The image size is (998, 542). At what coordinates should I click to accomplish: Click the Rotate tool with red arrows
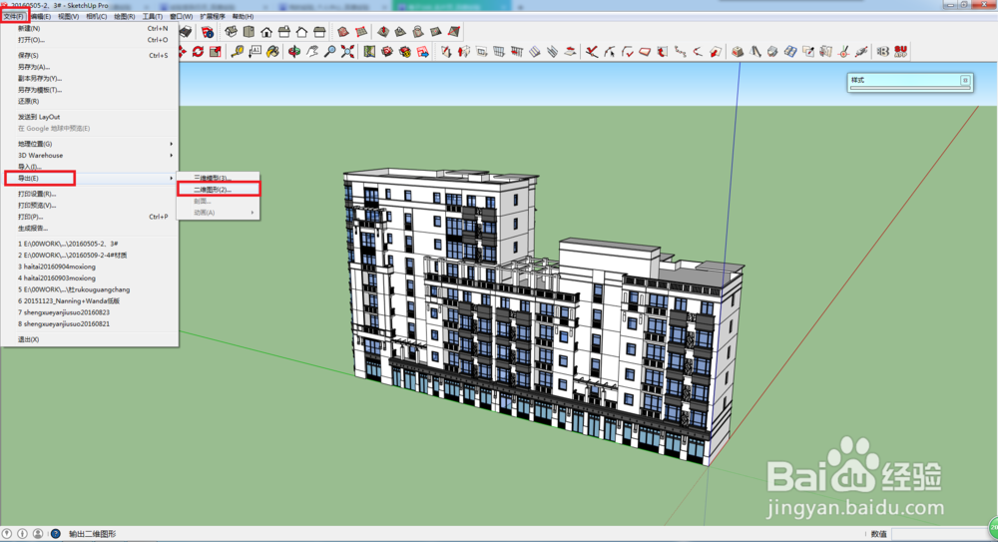click(x=198, y=52)
